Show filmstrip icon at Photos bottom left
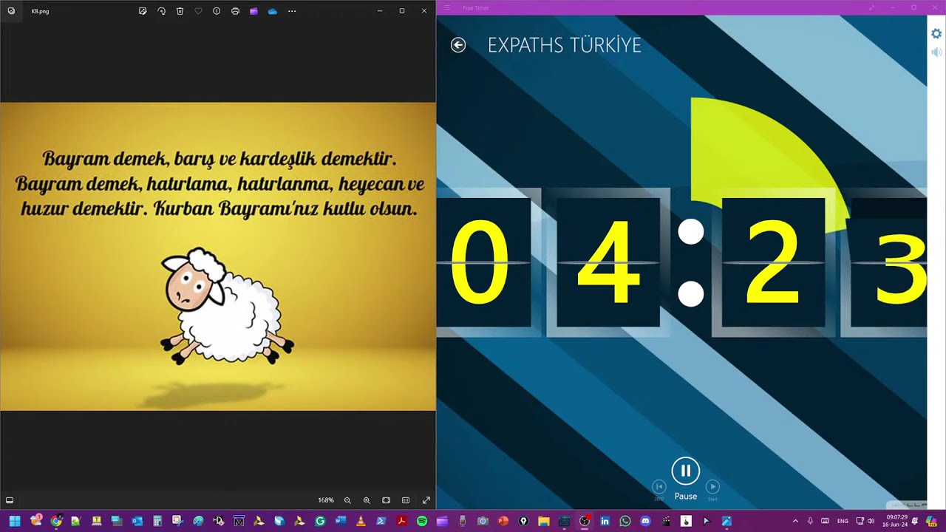946x532 pixels. click(10, 500)
